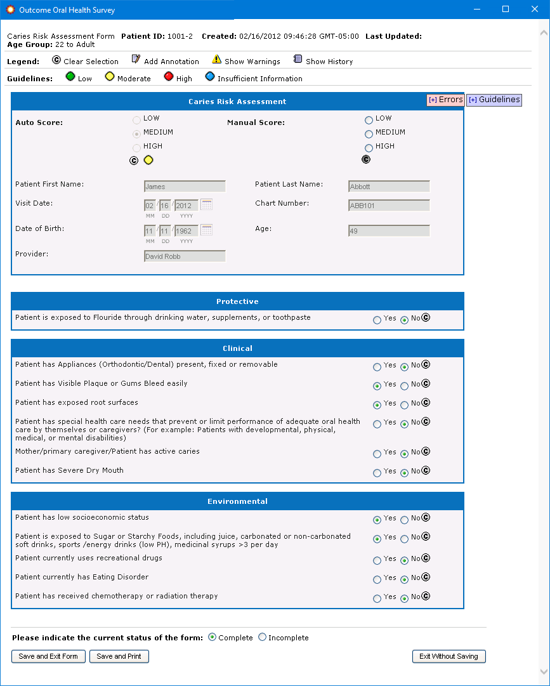The image size is (550, 686).
Task: Clear selection for Flouride exposure question
Action: [x=426, y=318]
